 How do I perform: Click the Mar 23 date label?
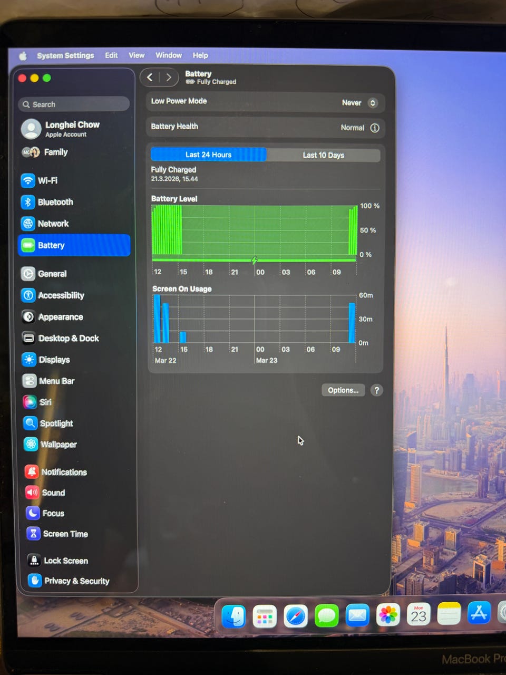[267, 360]
